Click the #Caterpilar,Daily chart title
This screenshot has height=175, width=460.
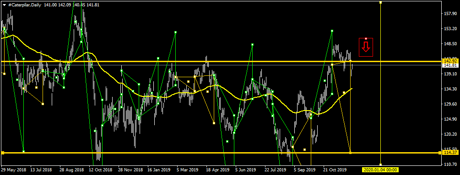point(25,5)
